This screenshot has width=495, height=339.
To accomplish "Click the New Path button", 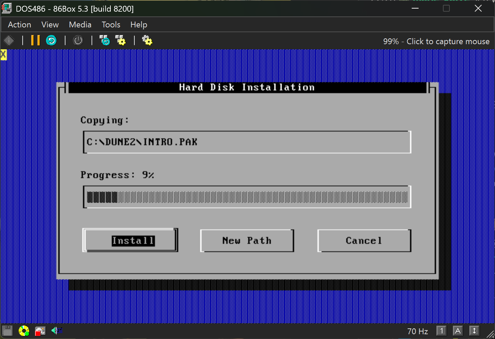I will pos(247,240).
